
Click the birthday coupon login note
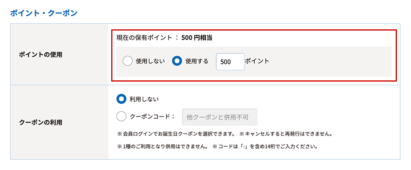click(x=176, y=133)
